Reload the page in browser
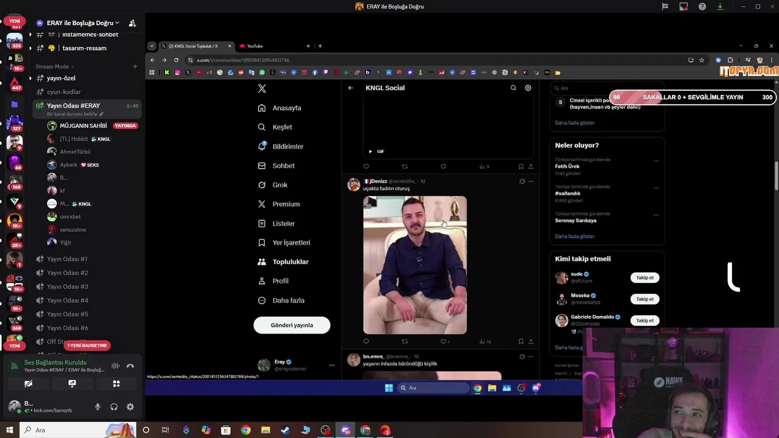 pos(176,60)
